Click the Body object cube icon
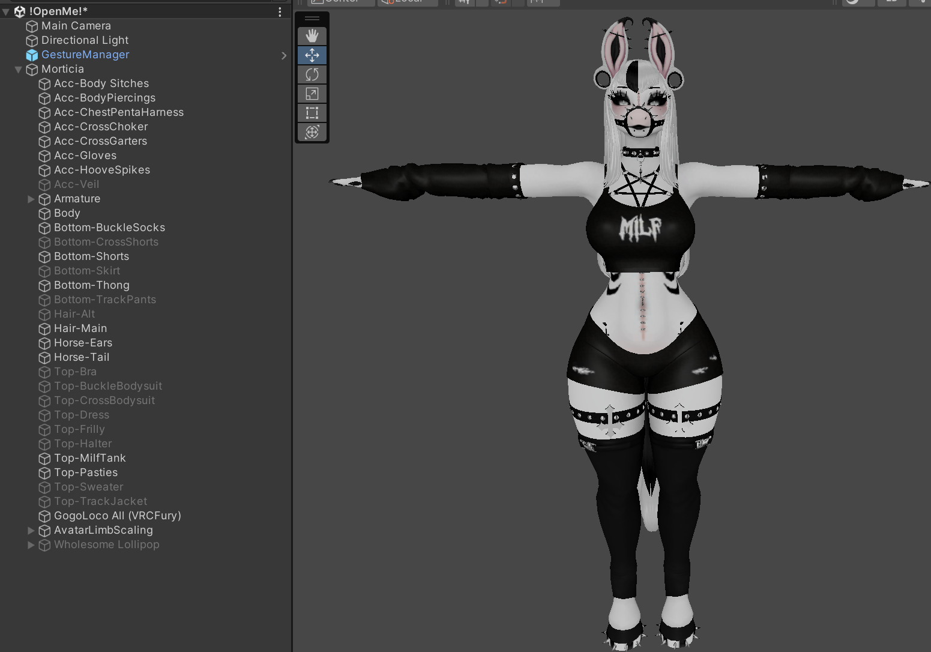The height and width of the screenshot is (652, 931). [x=44, y=213]
